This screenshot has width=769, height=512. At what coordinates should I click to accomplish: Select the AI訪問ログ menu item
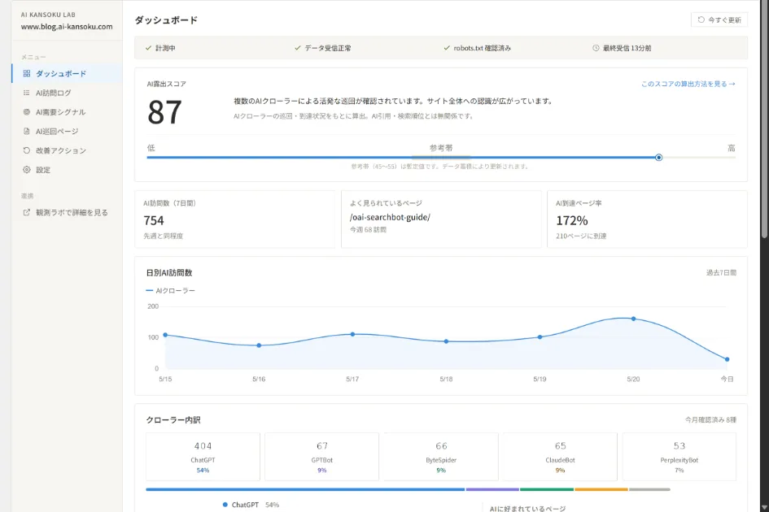[x=68, y=93]
